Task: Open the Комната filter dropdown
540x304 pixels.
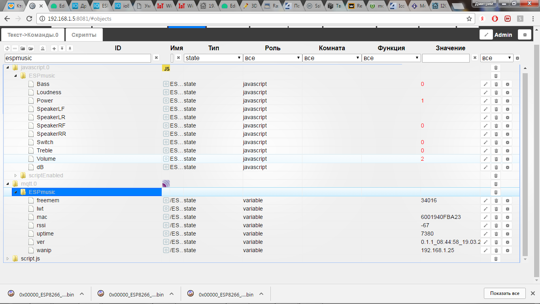Action: [x=332, y=58]
